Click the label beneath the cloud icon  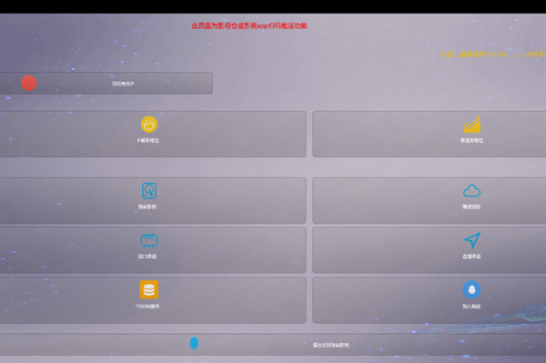[471, 207]
